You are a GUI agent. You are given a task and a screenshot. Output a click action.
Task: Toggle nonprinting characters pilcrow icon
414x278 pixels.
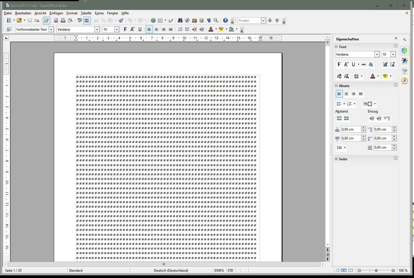coord(209,21)
